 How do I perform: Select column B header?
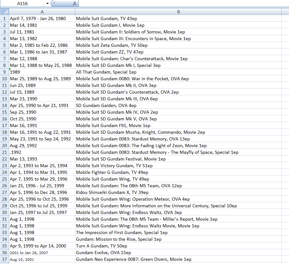[178, 12]
